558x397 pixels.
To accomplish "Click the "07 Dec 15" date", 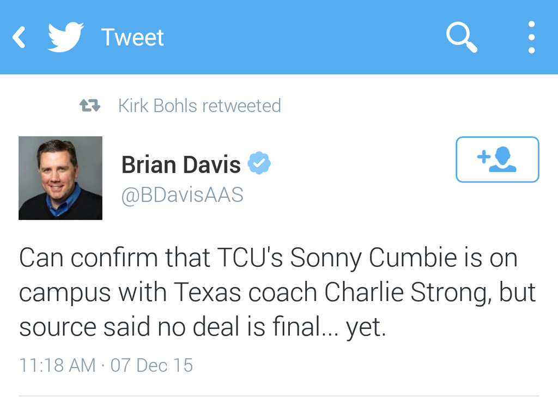I will tap(151, 365).
